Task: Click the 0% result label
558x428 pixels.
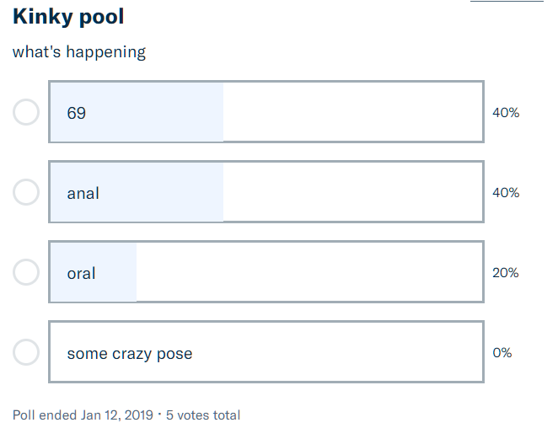Action: point(502,352)
